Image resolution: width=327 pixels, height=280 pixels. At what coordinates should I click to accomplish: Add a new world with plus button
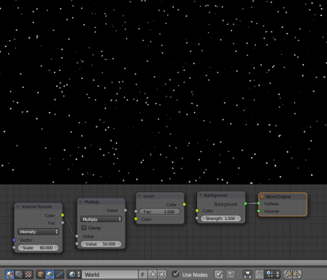153,274
